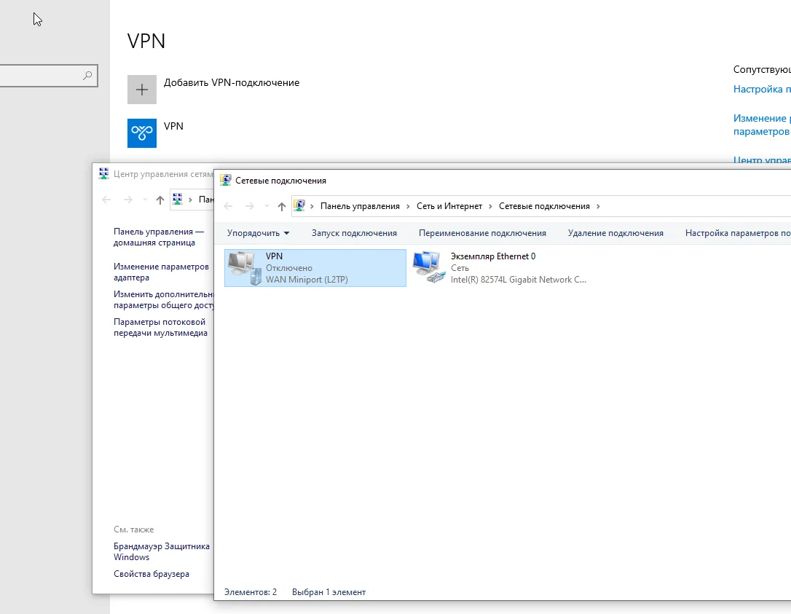The width and height of the screenshot is (791, 614).
Task: Select the blue VPN connection icon in Settings
Action: click(142, 133)
